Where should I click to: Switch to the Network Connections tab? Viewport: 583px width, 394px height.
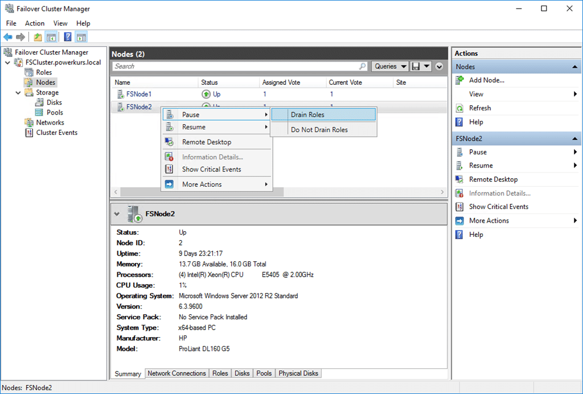176,373
